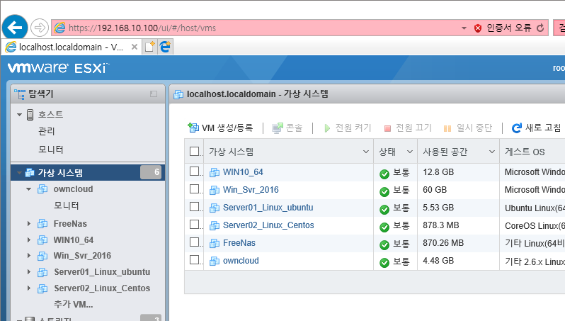Check the owncloud row checkbox
Viewport: 565px width, 321px height.
tap(194, 259)
